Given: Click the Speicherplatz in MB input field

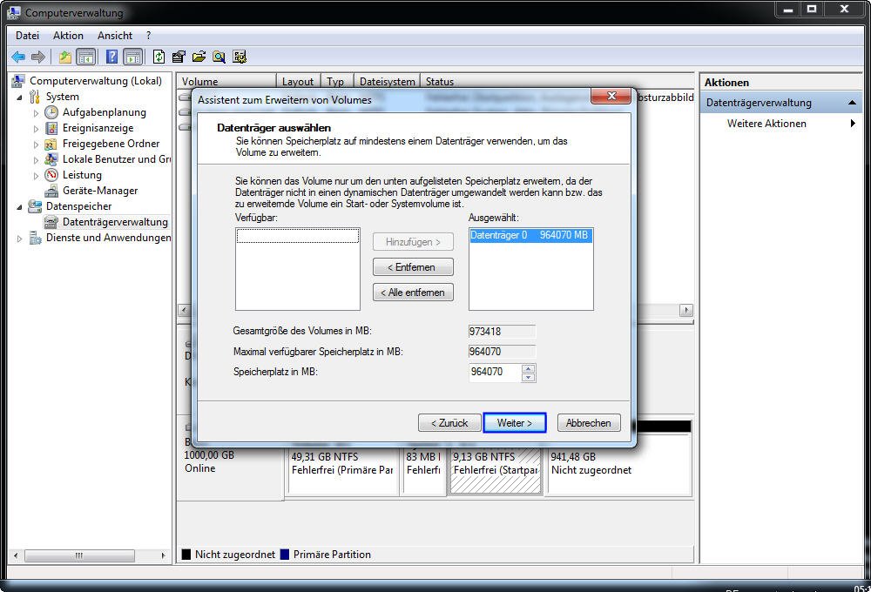Looking at the screenshot, I should [495, 372].
